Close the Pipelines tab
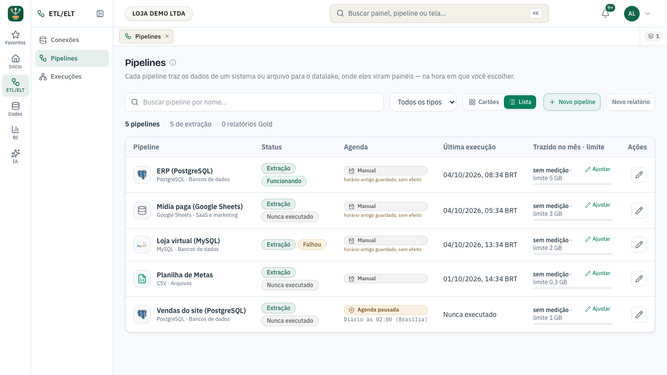667x375 pixels. click(x=167, y=36)
